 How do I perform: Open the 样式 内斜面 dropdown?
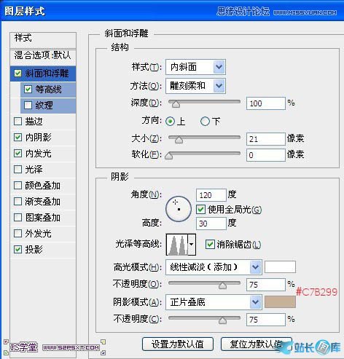(195, 67)
